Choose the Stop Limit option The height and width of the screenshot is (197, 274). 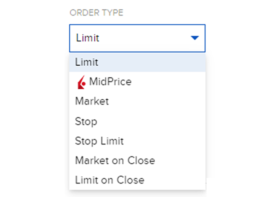pos(99,141)
